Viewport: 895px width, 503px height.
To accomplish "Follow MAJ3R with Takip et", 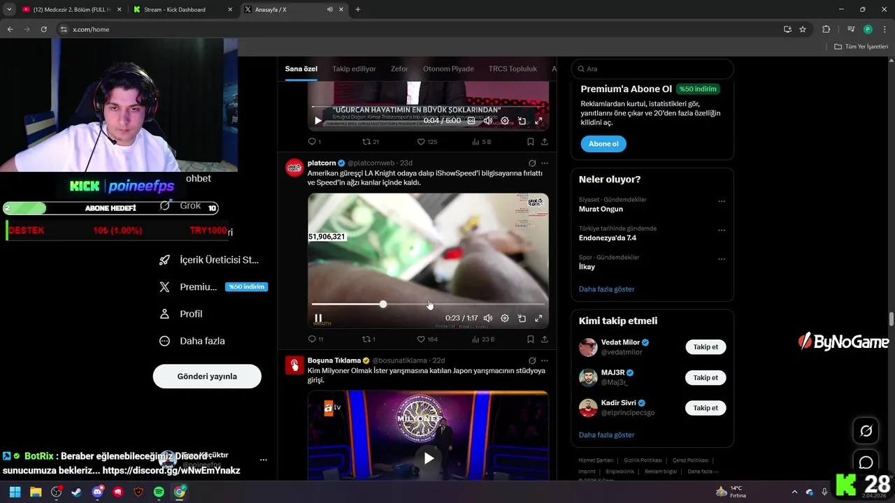I will pos(706,377).
